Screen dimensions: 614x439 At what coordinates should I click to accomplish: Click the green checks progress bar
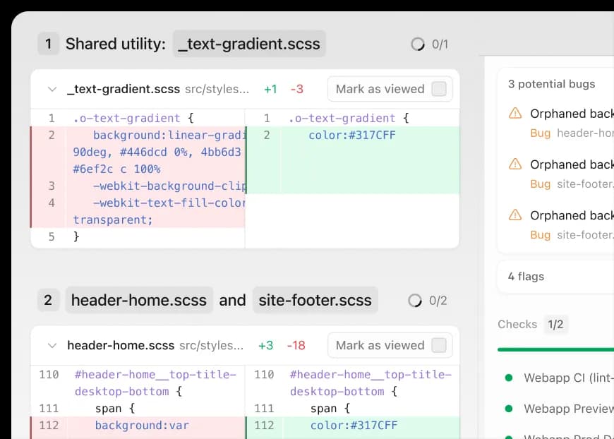tap(555, 349)
